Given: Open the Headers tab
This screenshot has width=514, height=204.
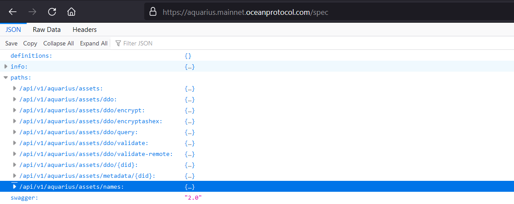Looking at the screenshot, I should tap(85, 29).
